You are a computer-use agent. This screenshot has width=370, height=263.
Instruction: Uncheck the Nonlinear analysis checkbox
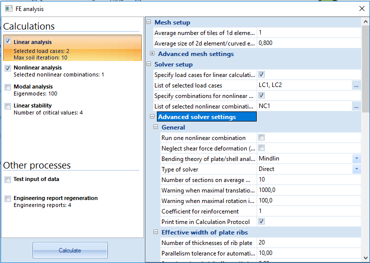click(x=8, y=68)
